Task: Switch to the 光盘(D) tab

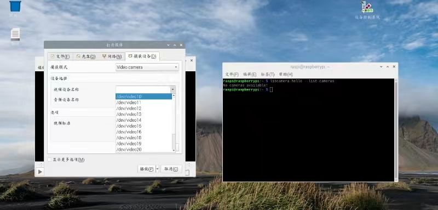Action: tap(86, 56)
